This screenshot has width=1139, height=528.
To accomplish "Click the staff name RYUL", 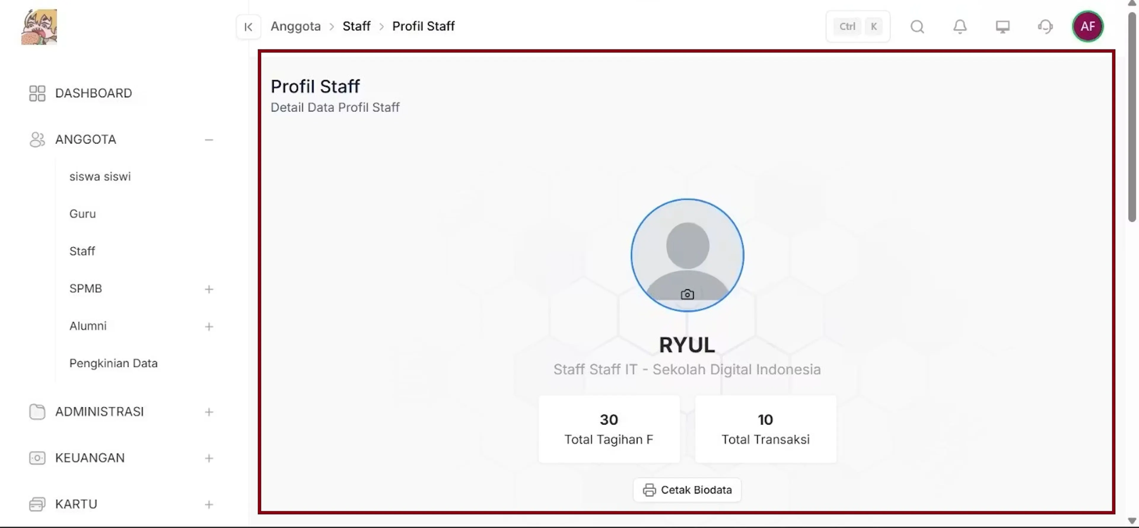I will point(687,345).
